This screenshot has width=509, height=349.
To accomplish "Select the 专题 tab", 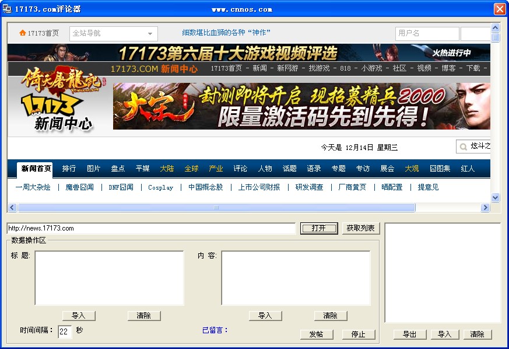I will point(338,168).
